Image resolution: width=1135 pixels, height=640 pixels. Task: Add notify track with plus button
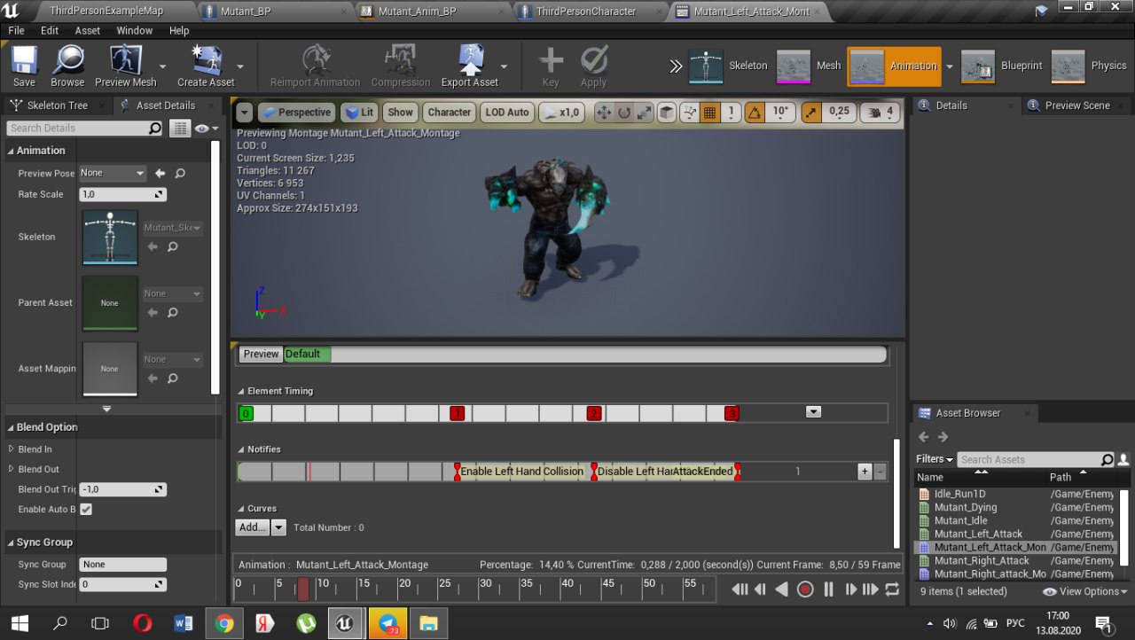[865, 472]
